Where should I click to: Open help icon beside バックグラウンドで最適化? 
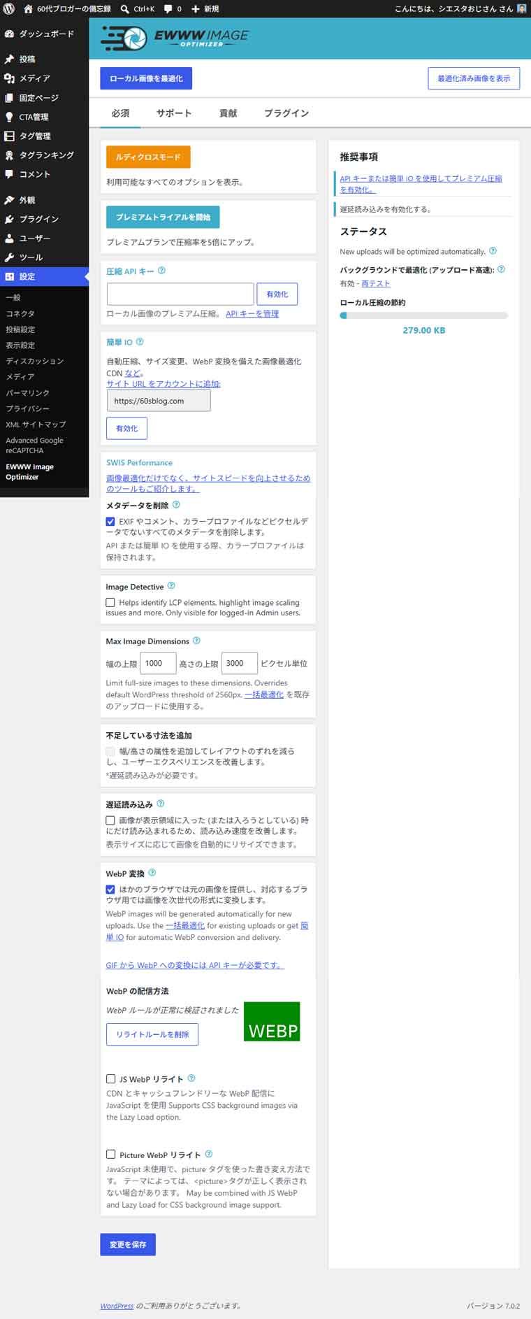(501, 269)
